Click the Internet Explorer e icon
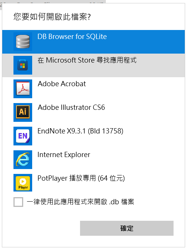190x250 pixels. click(x=23, y=160)
